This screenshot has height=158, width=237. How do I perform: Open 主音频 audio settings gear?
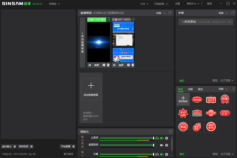(166, 138)
